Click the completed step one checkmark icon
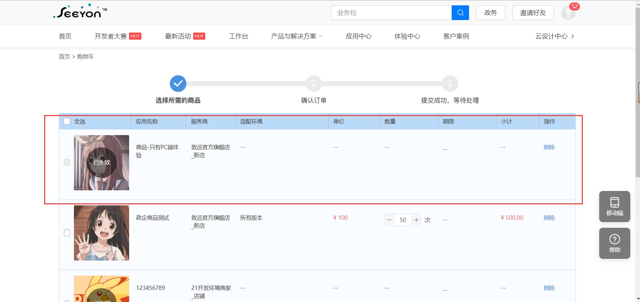Image resolution: width=640 pixels, height=302 pixels. [178, 84]
